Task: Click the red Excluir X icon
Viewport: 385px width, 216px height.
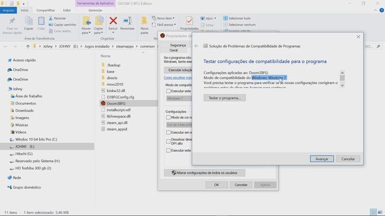Action: pos(113,21)
